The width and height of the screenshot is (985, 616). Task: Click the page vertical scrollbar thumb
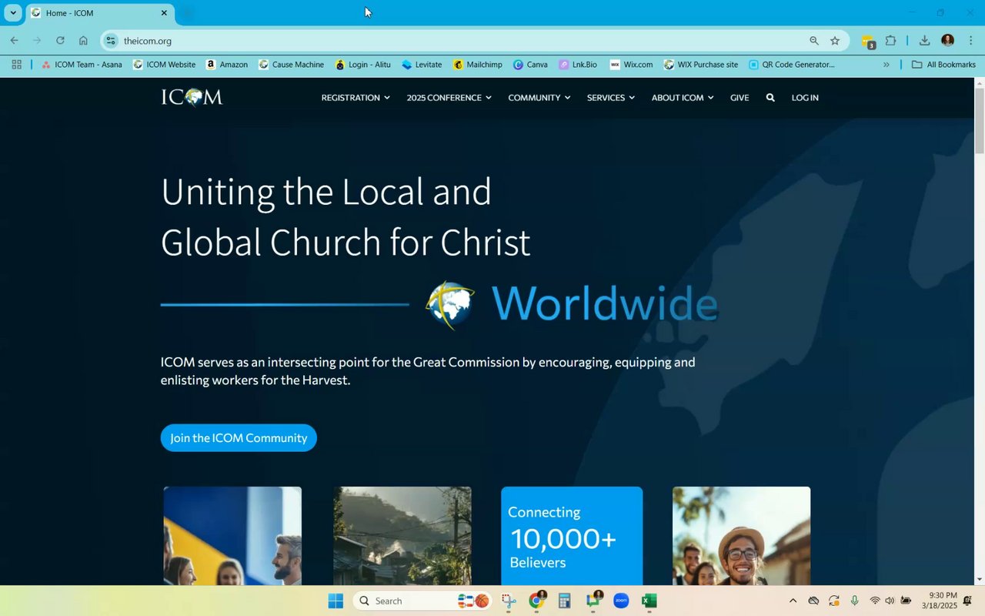coord(979,121)
